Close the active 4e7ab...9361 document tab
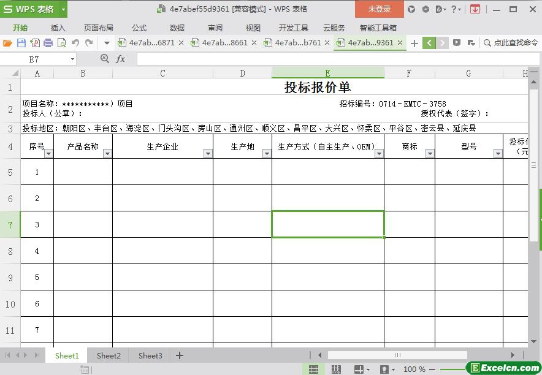The width and height of the screenshot is (542, 375). point(400,43)
